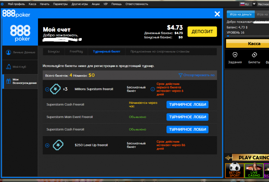The width and height of the screenshot is (269, 182).
Task: Select the Турнирный билет tab
Action: tap(106, 51)
